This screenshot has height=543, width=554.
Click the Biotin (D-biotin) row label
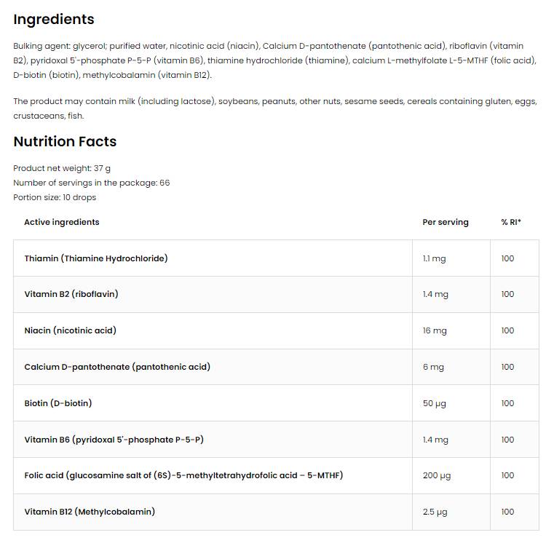pos(58,403)
